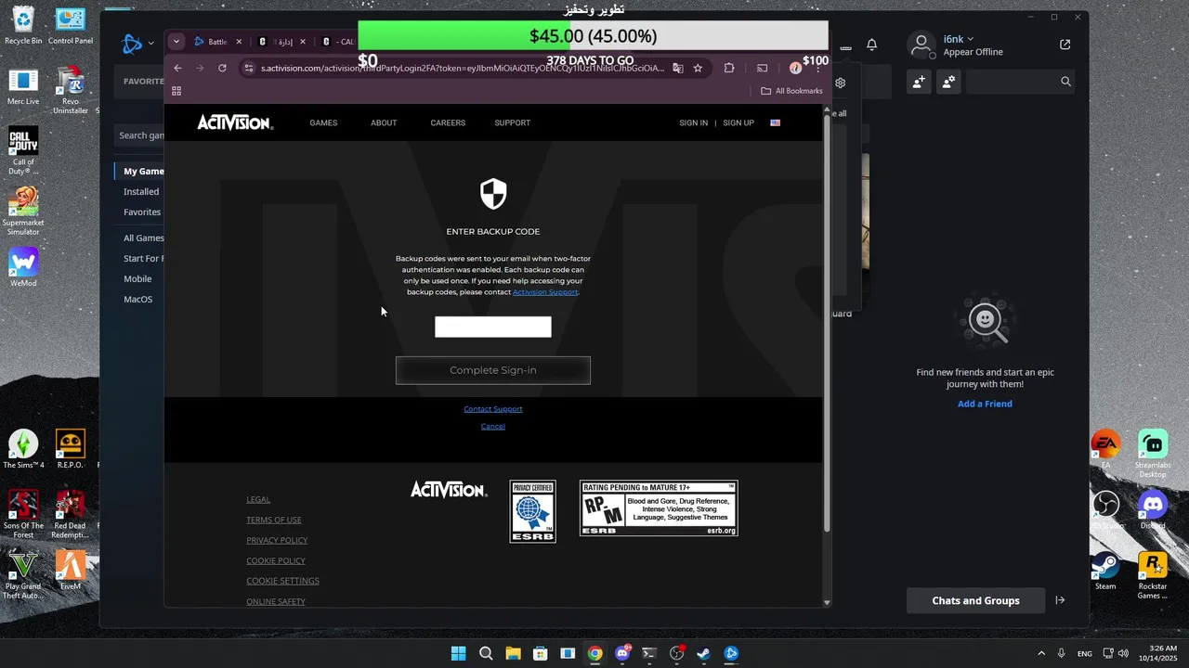Open the SUPPORT menu item
The width and height of the screenshot is (1189, 668).
pyautogui.click(x=512, y=122)
